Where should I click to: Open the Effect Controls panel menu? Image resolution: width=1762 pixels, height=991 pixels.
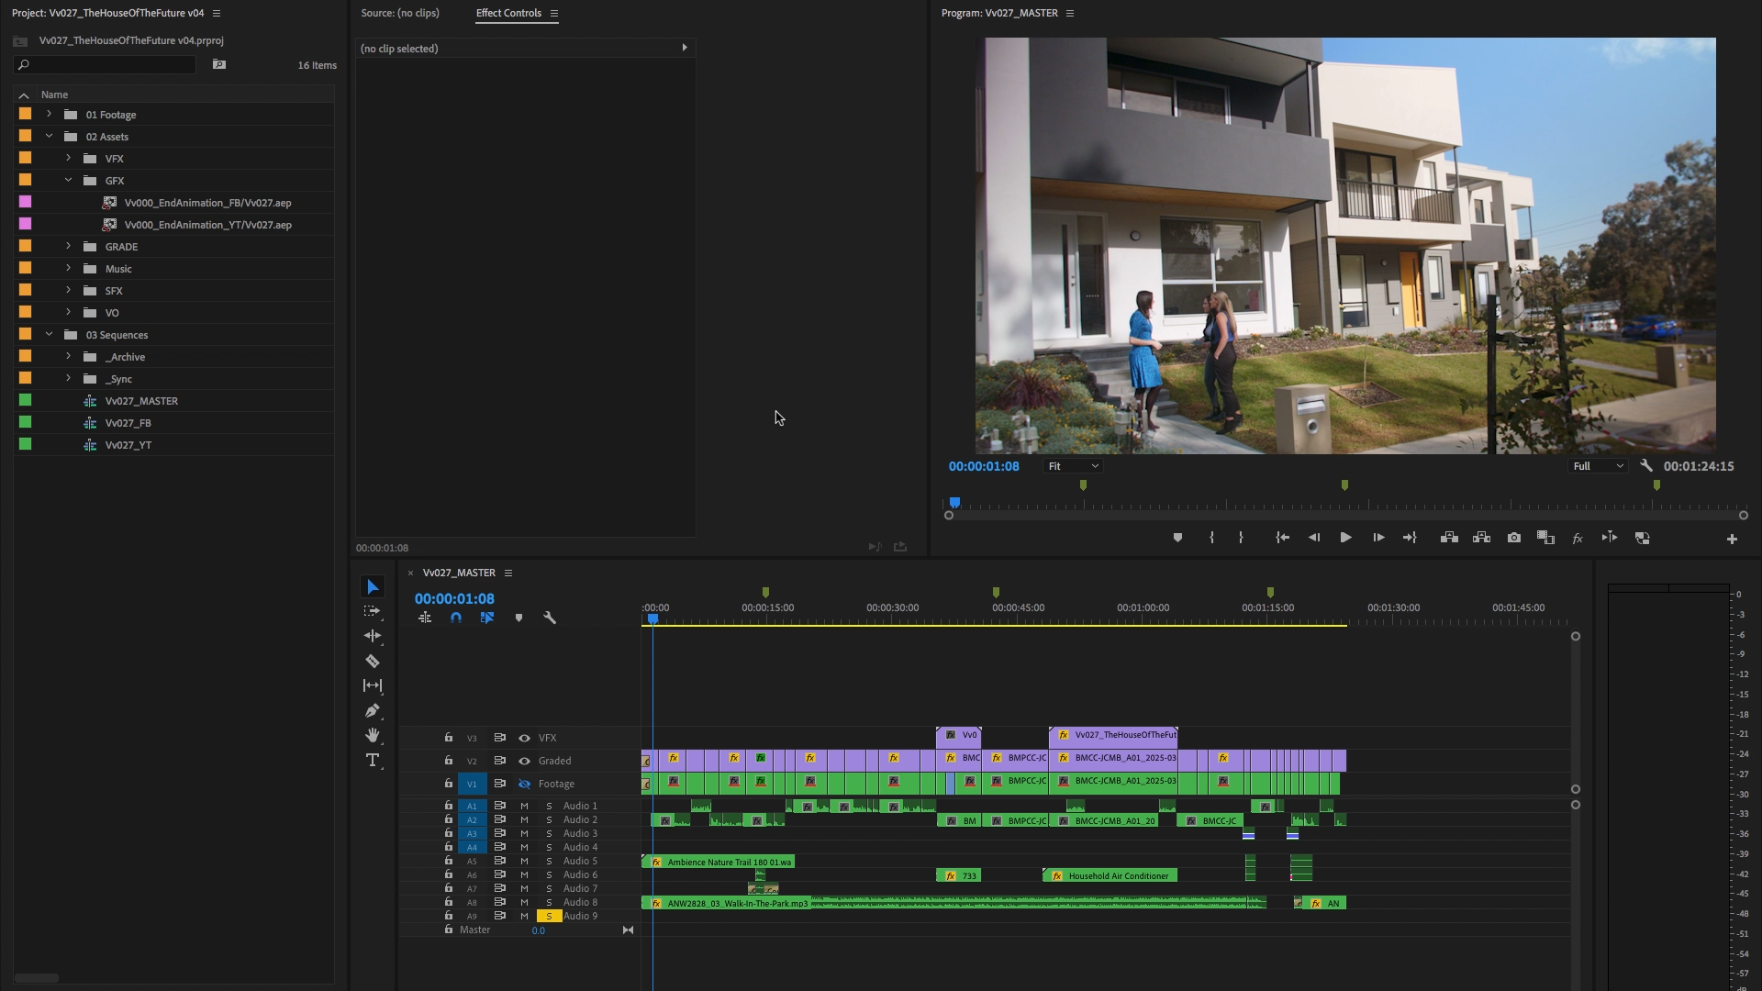pyautogui.click(x=554, y=13)
